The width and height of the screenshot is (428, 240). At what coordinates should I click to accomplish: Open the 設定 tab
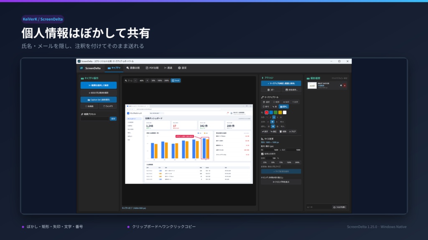182,68
